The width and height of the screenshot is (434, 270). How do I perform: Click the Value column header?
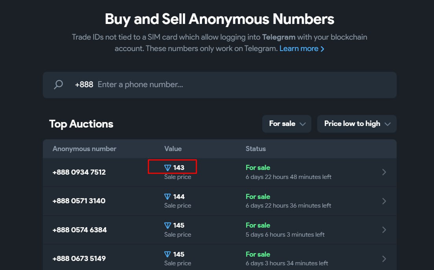point(173,149)
